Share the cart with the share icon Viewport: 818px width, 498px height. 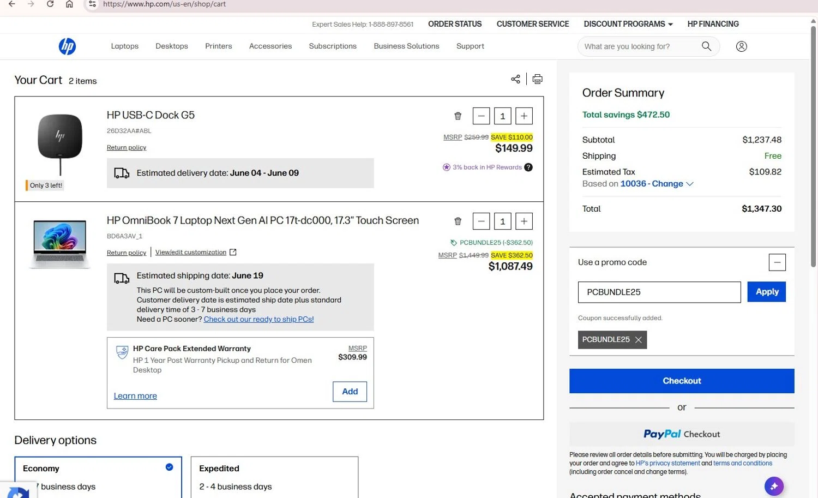515,79
